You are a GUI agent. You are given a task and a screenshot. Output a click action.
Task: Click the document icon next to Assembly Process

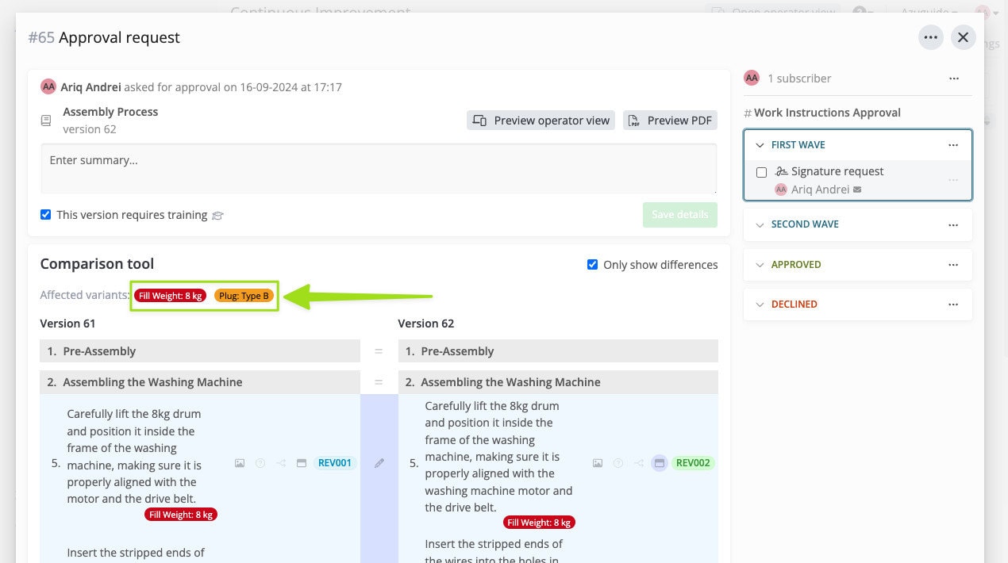(x=45, y=120)
